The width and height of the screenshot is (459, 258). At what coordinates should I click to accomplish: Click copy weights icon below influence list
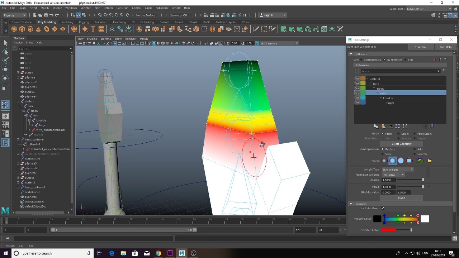coord(376,126)
